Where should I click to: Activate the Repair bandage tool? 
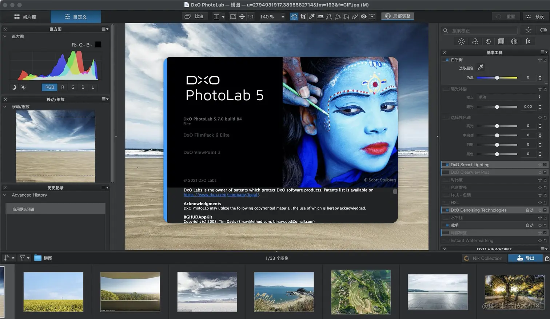[355, 16]
